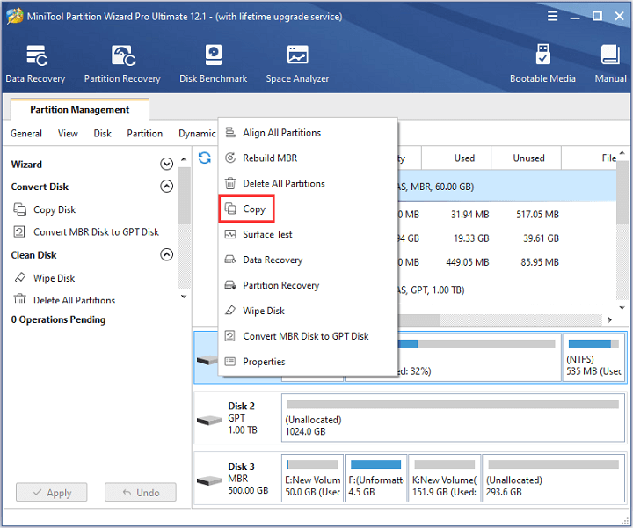Start the Space Analyzer tool

click(297, 63)
